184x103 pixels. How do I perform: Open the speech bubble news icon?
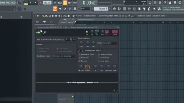(x=180, y=3)
